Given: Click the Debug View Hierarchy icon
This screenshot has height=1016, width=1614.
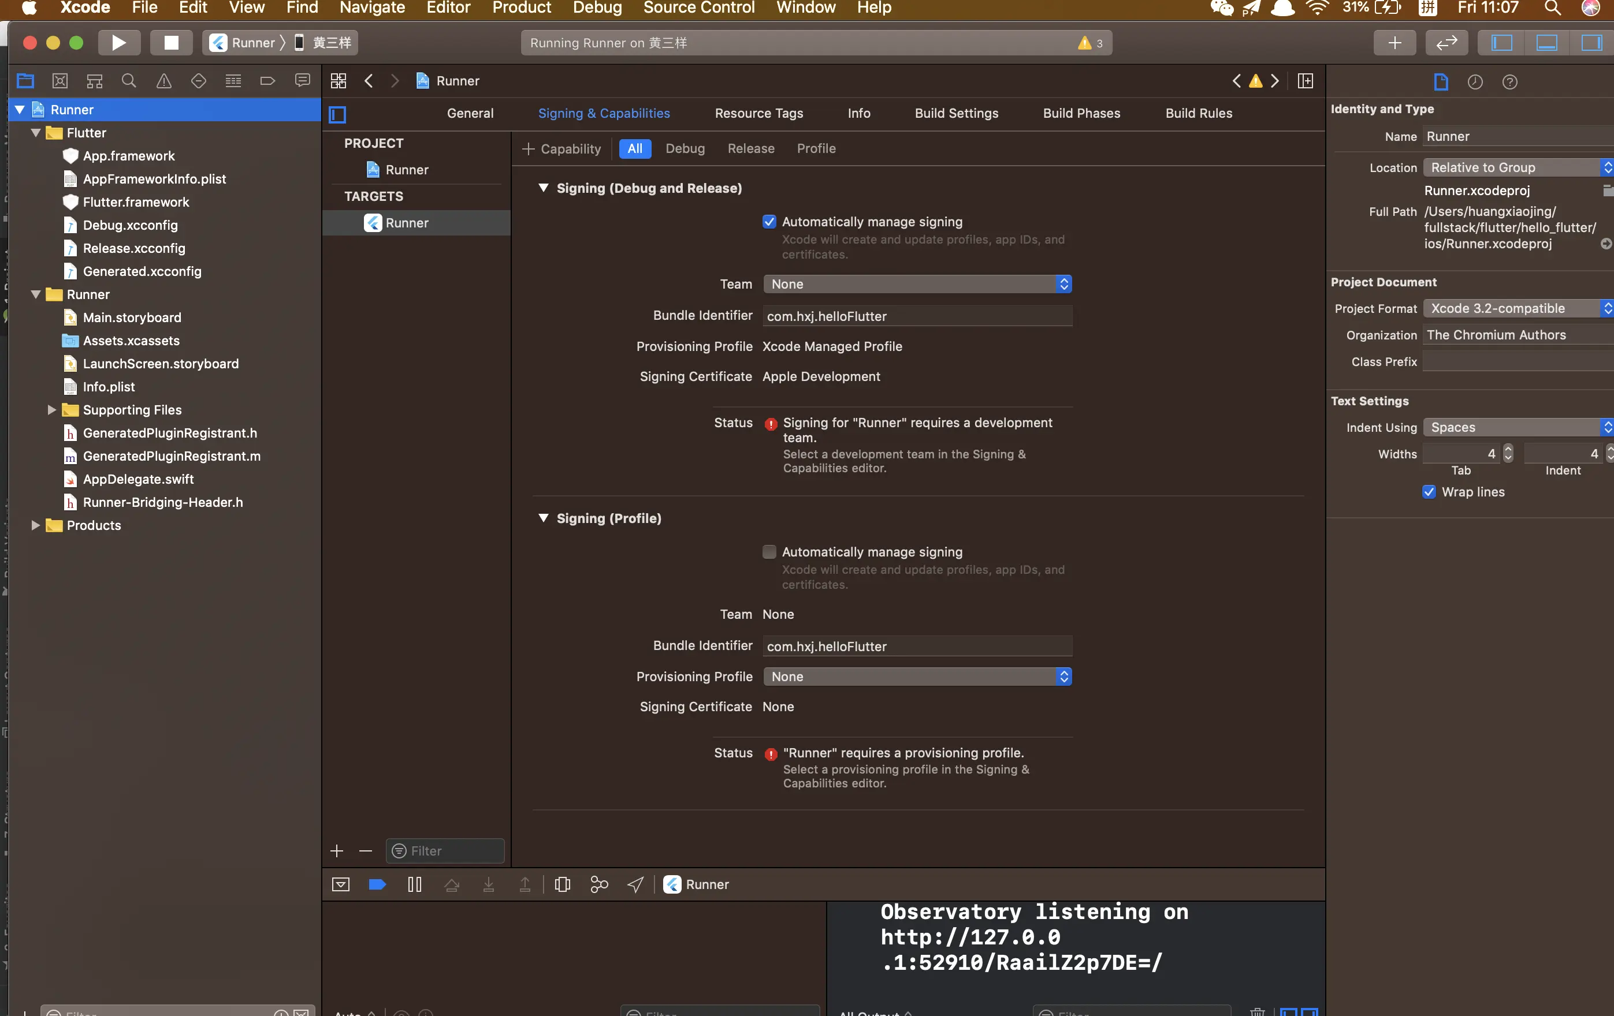Looking at the screenshot, I should (562, 885).
